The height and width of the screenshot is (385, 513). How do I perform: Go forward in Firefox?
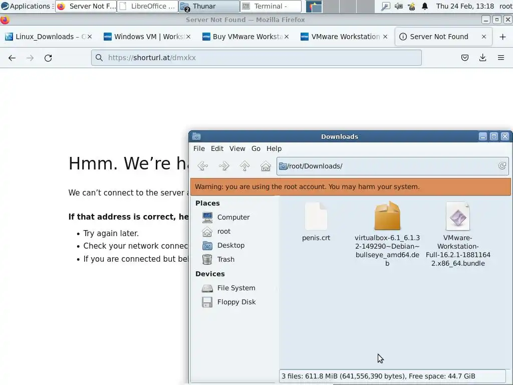click(x=30, y=58)
